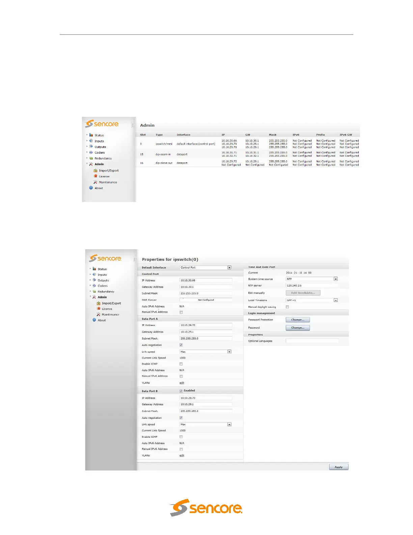This screenshot has width=413, height=535.
Task: Toggle Manual IPv6 Address checkbox under Data Port B
Action: click(181, 449)
